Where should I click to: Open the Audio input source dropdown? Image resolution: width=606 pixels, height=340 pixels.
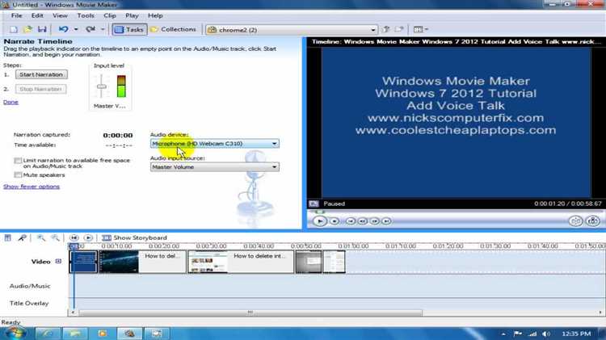pos(214,167)
